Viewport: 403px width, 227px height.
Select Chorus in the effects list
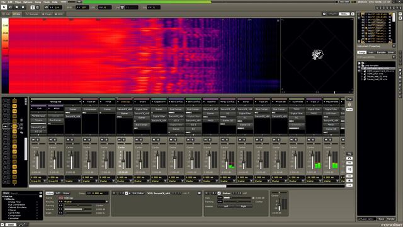(12, 210)
